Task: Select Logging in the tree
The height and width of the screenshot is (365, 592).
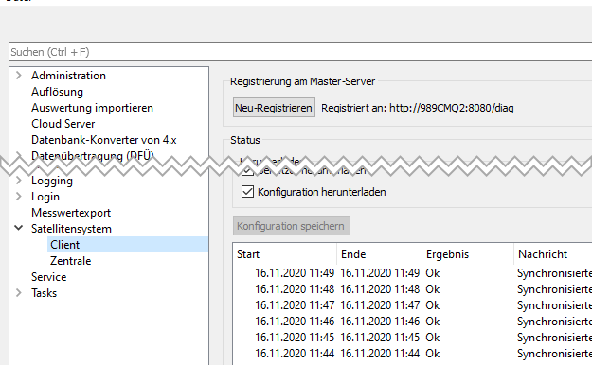Action: point(52,181)
